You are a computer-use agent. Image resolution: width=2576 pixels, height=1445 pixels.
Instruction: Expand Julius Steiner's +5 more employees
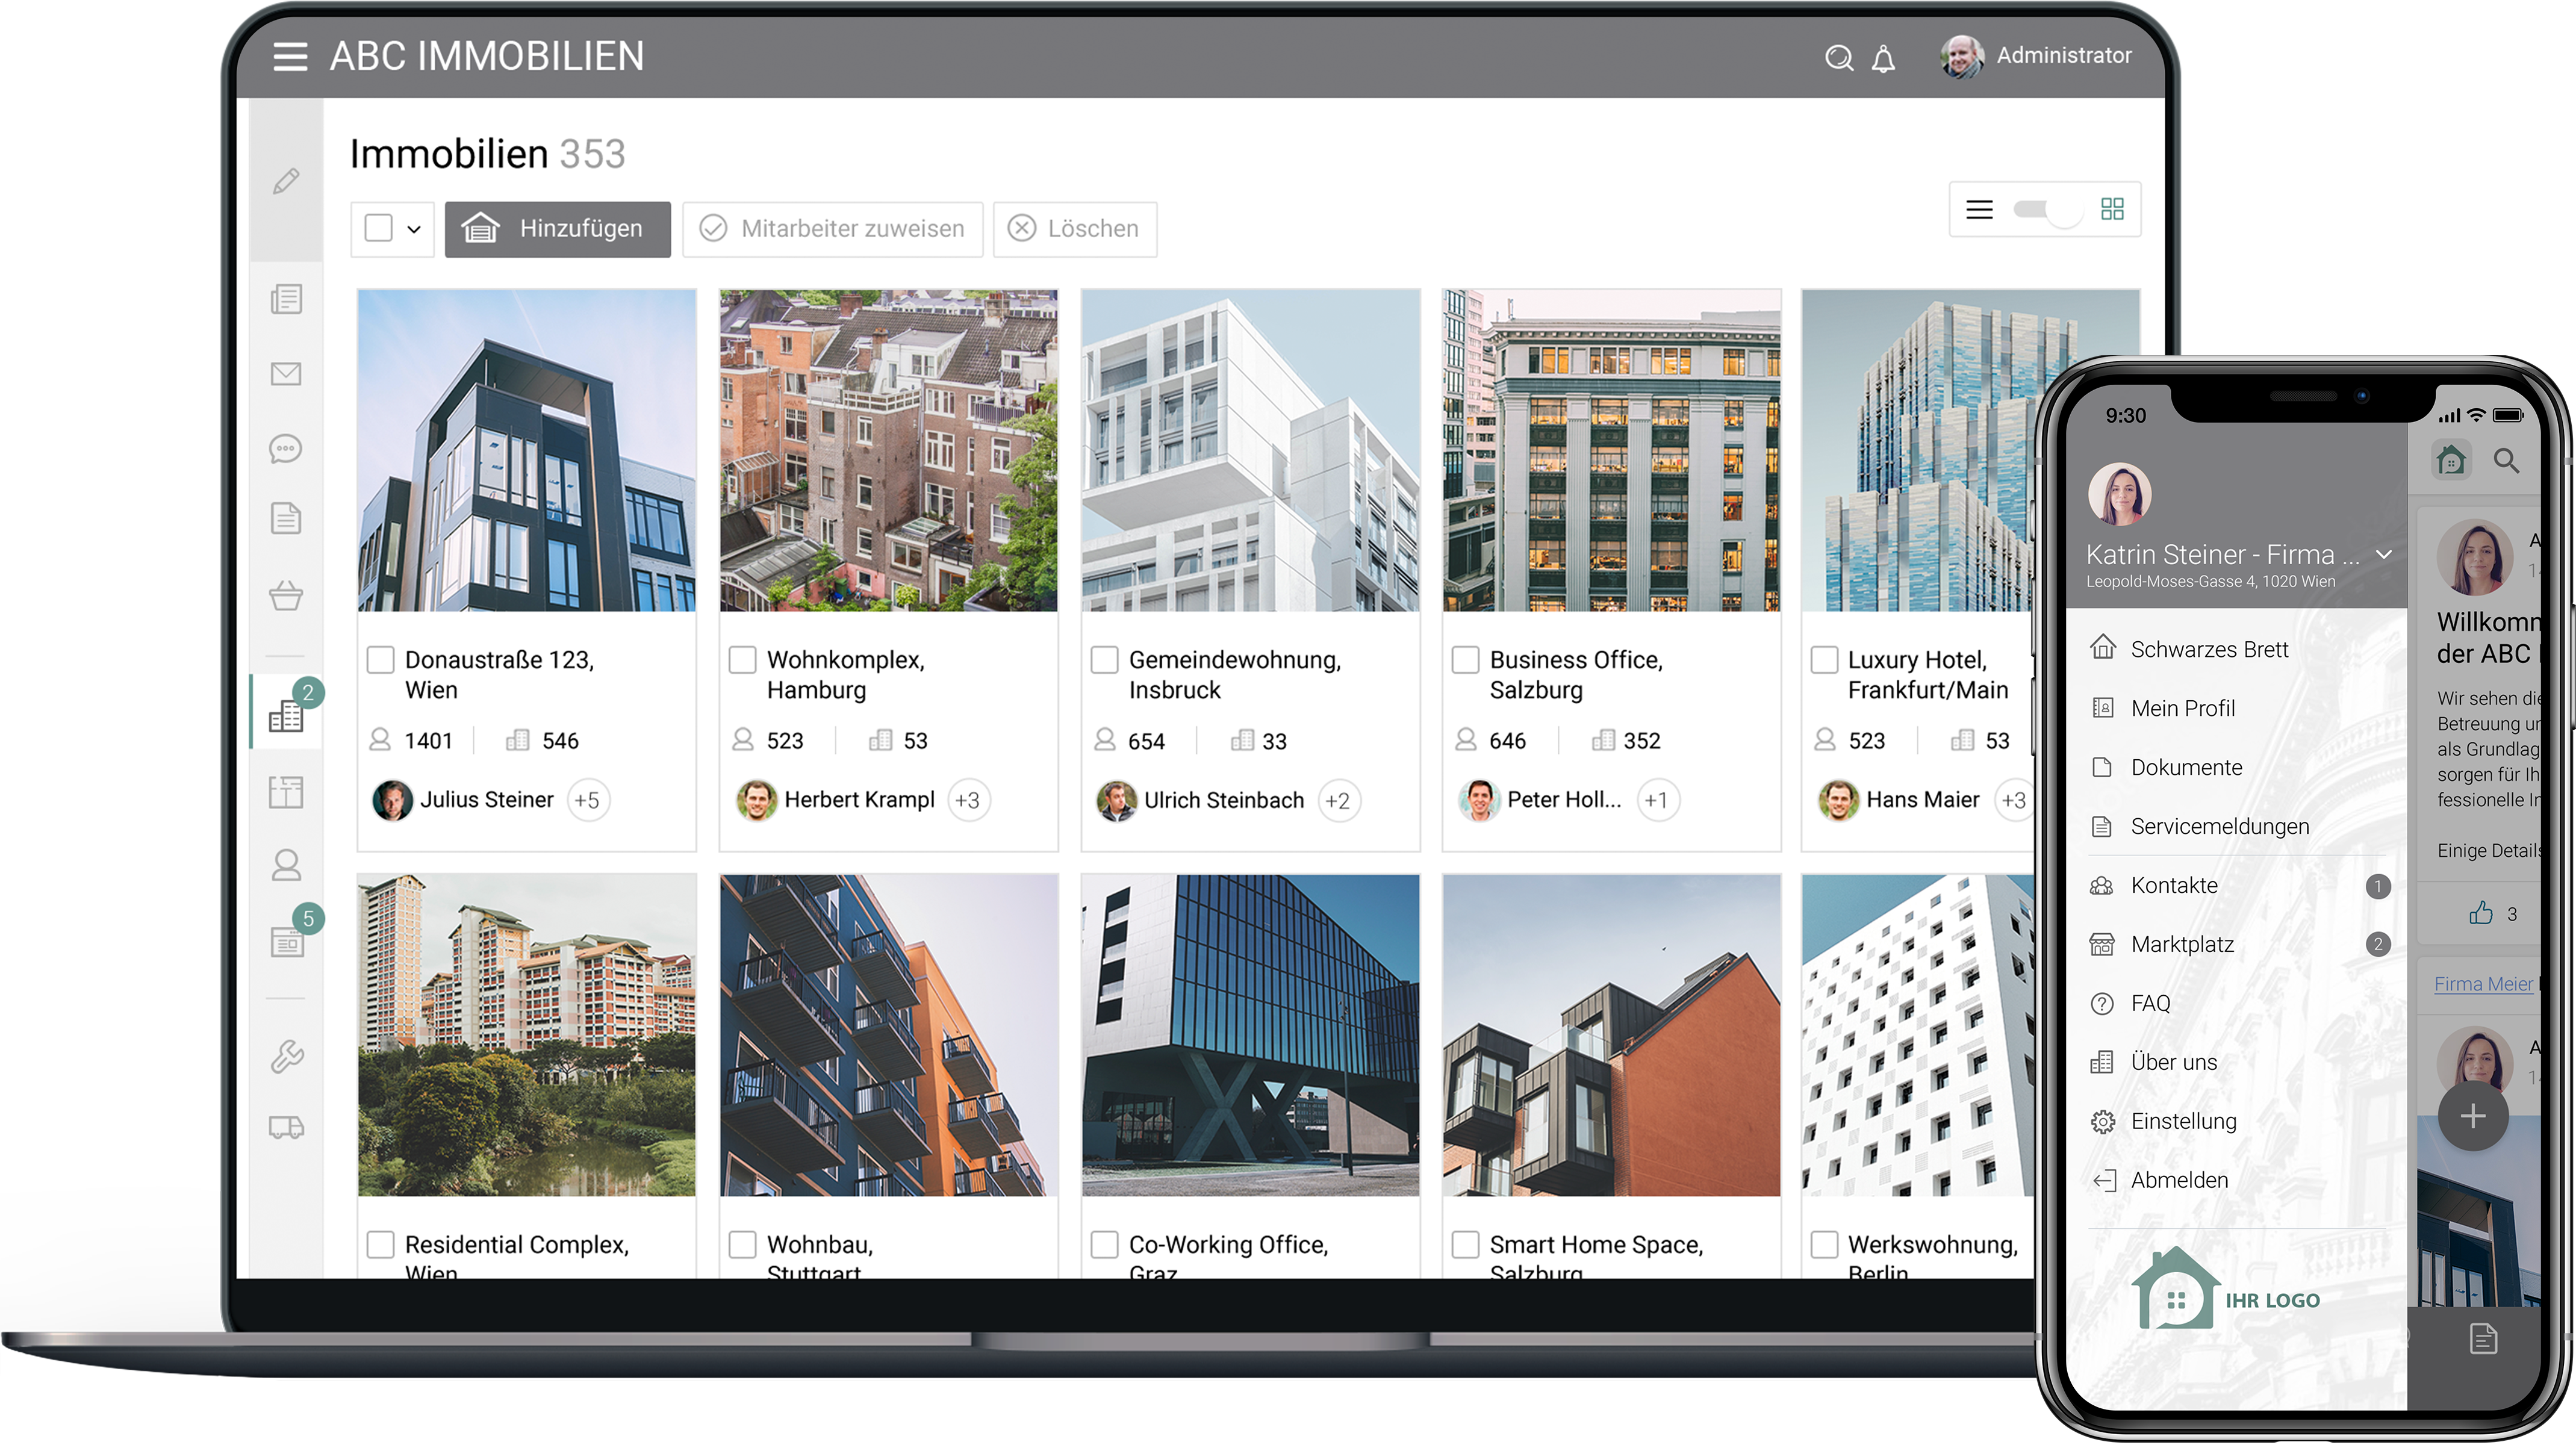coord(588,800)
